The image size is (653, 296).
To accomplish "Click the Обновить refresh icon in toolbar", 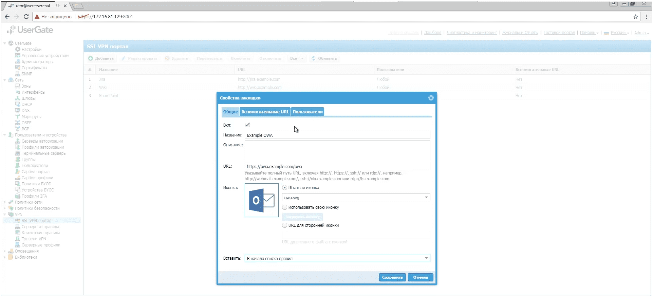I will [314, 58].
